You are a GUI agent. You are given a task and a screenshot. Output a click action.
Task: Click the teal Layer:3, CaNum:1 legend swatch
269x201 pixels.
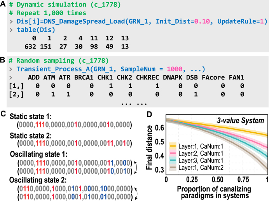pyautogui.click(x=173, y=160)
